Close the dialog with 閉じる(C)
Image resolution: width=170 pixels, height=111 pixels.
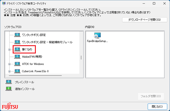coord(157,107)
